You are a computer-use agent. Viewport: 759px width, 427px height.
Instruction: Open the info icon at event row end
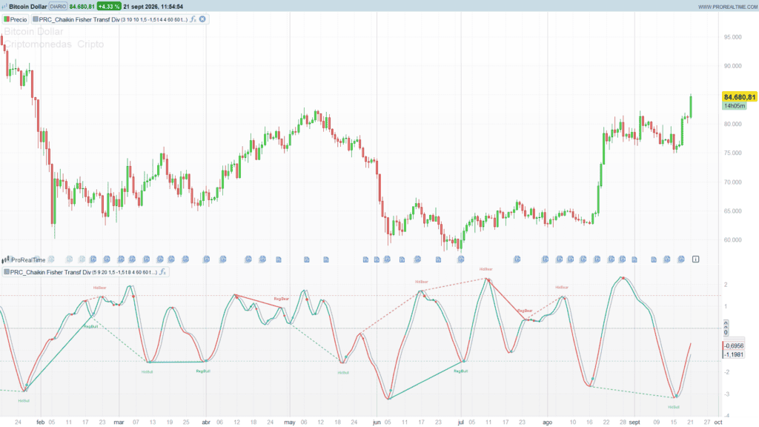(695, 259)
